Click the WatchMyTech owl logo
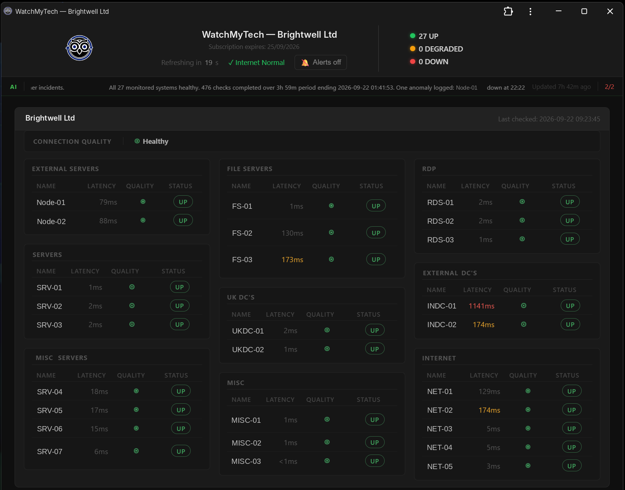 point(79,48)
